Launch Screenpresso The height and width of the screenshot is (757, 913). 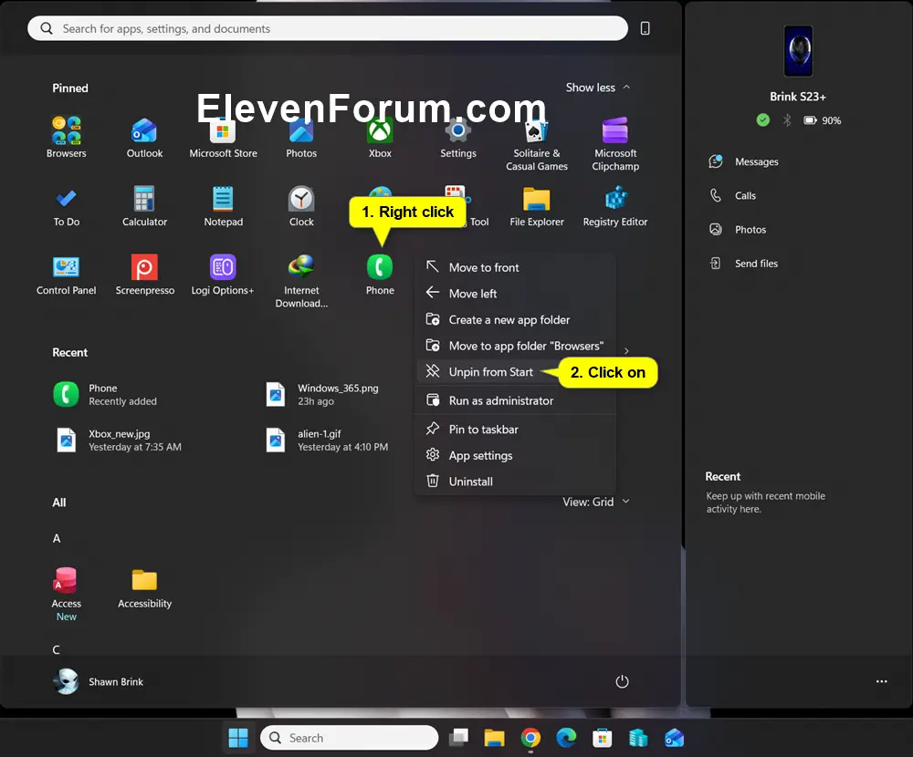[x=144, y=275]
